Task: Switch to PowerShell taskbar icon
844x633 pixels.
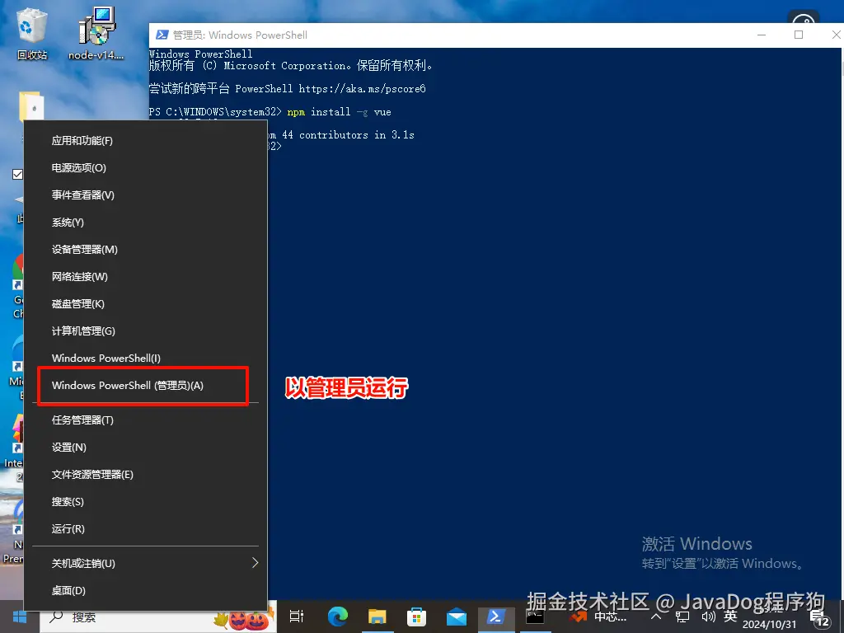Action: click(x=495, y=617)
